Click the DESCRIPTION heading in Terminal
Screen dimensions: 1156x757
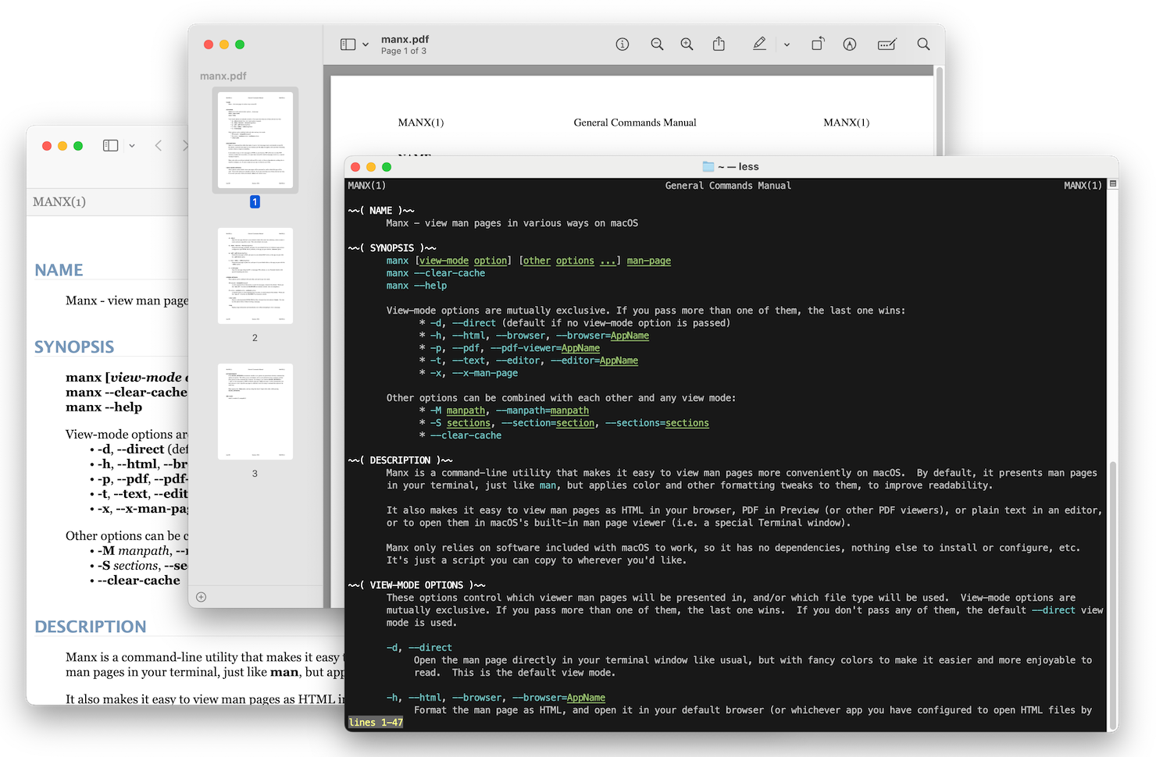click(400, 460)
